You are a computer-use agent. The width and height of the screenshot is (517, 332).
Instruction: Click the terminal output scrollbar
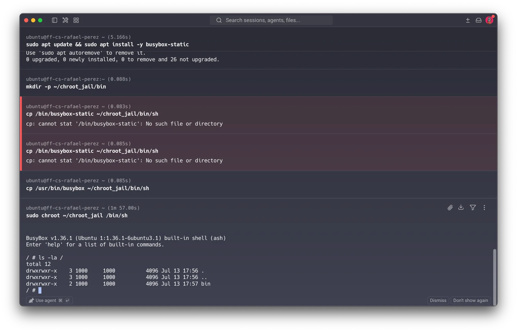pyautogui.click(x=495, y=277)
